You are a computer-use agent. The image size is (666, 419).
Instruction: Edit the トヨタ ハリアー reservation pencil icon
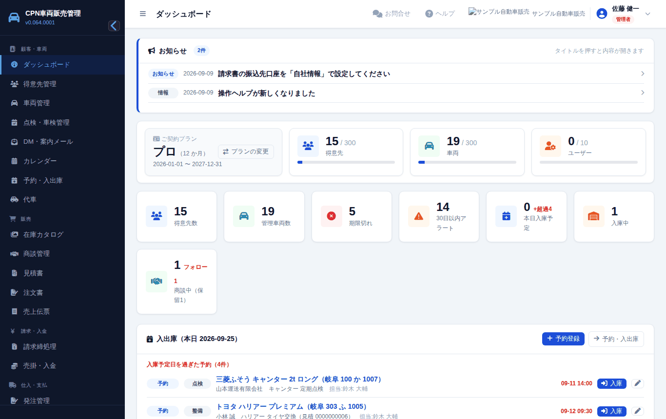pos(638,411)
